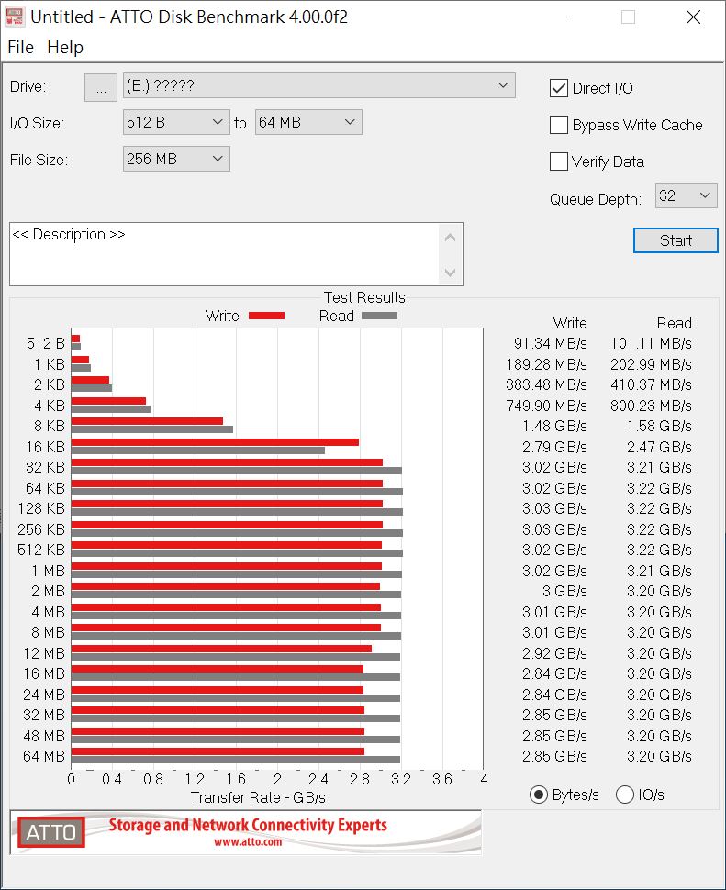Click the 189.28 MB/s write value
726x890 pixels.
(x=546, y=364)
